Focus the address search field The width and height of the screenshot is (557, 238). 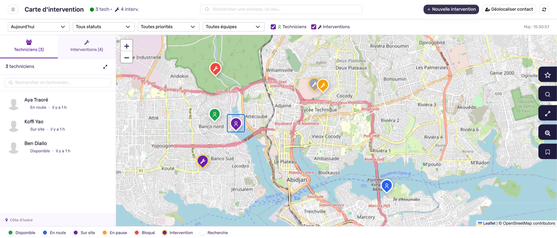(281, 9)
